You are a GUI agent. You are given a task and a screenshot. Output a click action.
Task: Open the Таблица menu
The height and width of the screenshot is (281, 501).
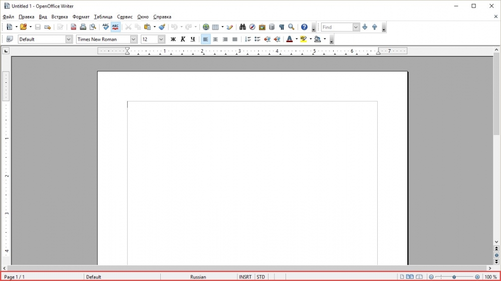[x=103, y=17]
